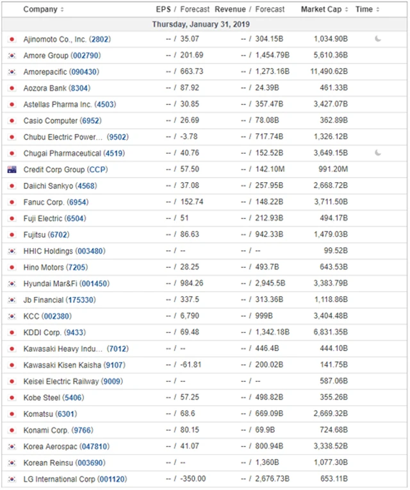
Task: Click the South Korea flag beside HHIC Holdings
Action: [11, 251]
